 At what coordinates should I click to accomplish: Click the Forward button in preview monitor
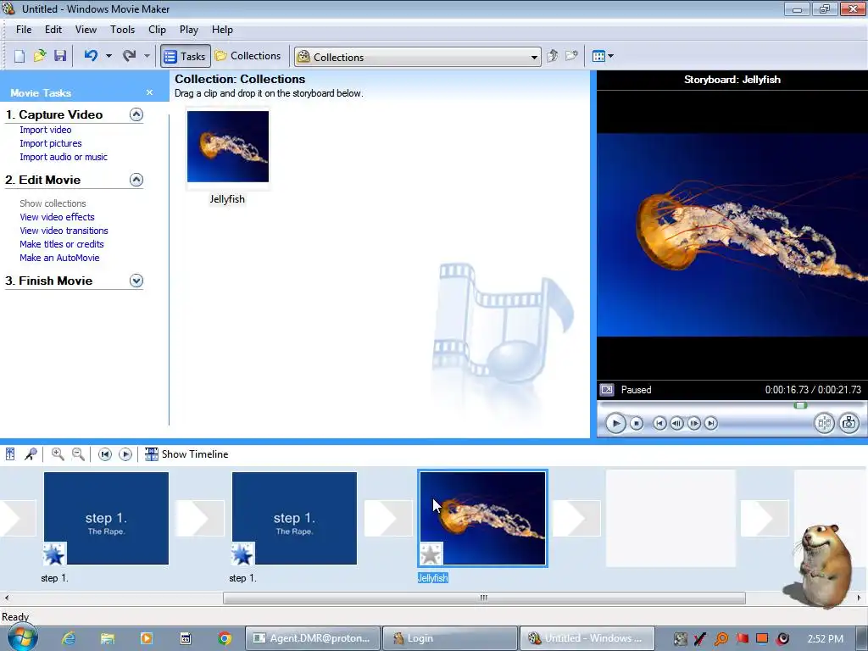[x=711, y=424]
